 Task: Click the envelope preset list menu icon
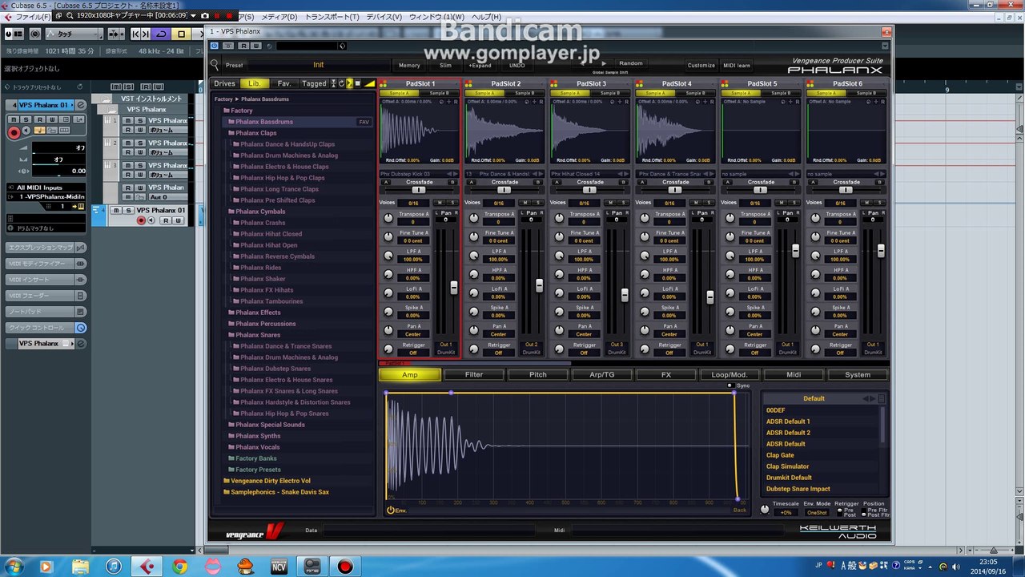(882, 398)
